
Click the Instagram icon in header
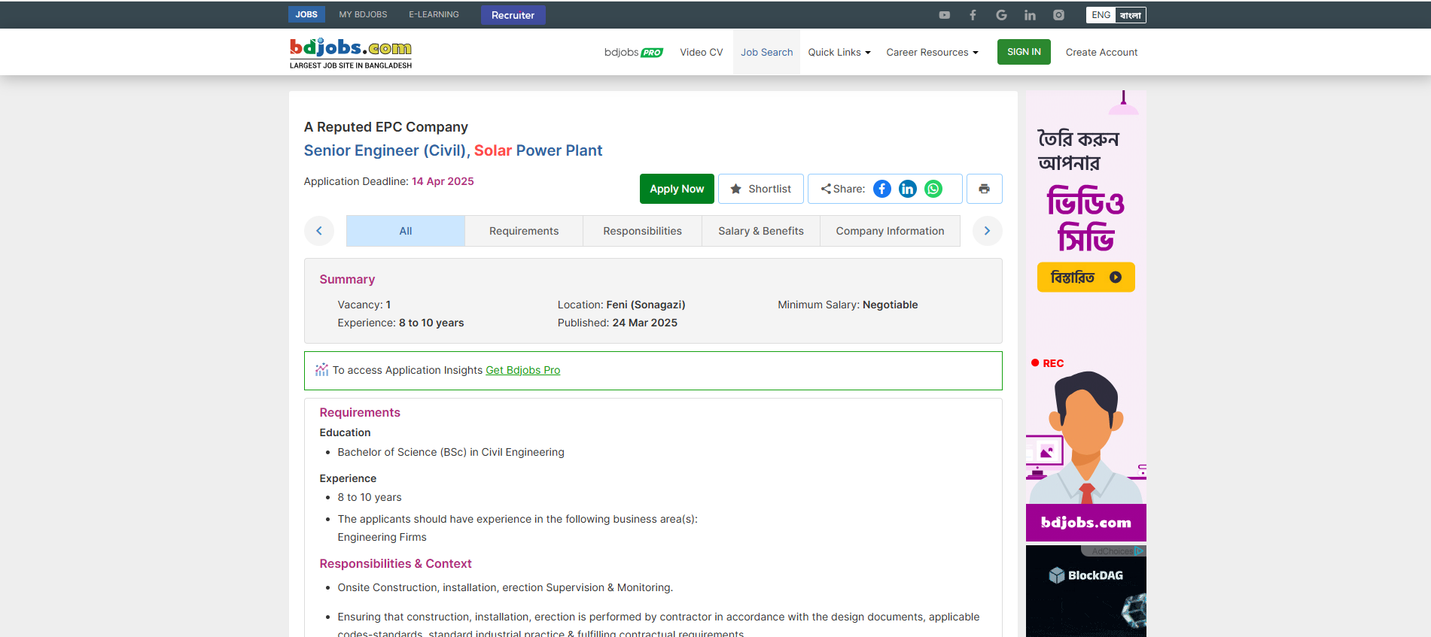(1058, 15)
